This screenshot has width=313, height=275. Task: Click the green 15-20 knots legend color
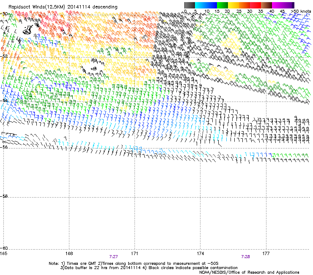222,5
